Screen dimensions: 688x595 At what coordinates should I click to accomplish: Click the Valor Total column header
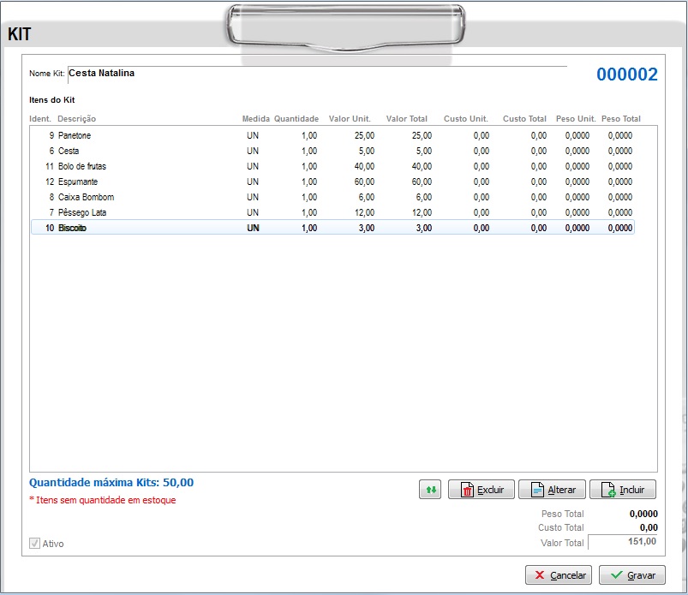pyautogui.click(x=406, y=119)
